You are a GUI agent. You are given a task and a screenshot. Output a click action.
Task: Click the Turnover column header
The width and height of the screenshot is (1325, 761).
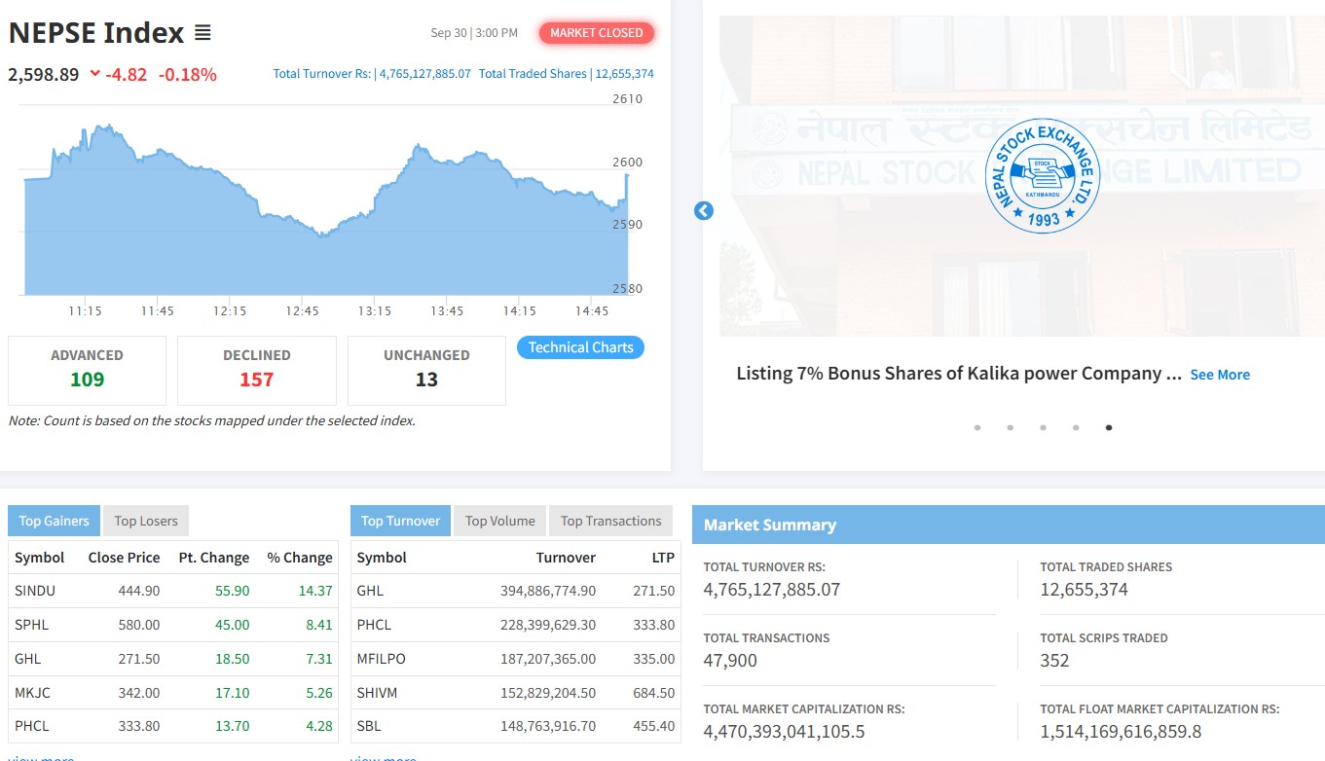coord(566,558)
